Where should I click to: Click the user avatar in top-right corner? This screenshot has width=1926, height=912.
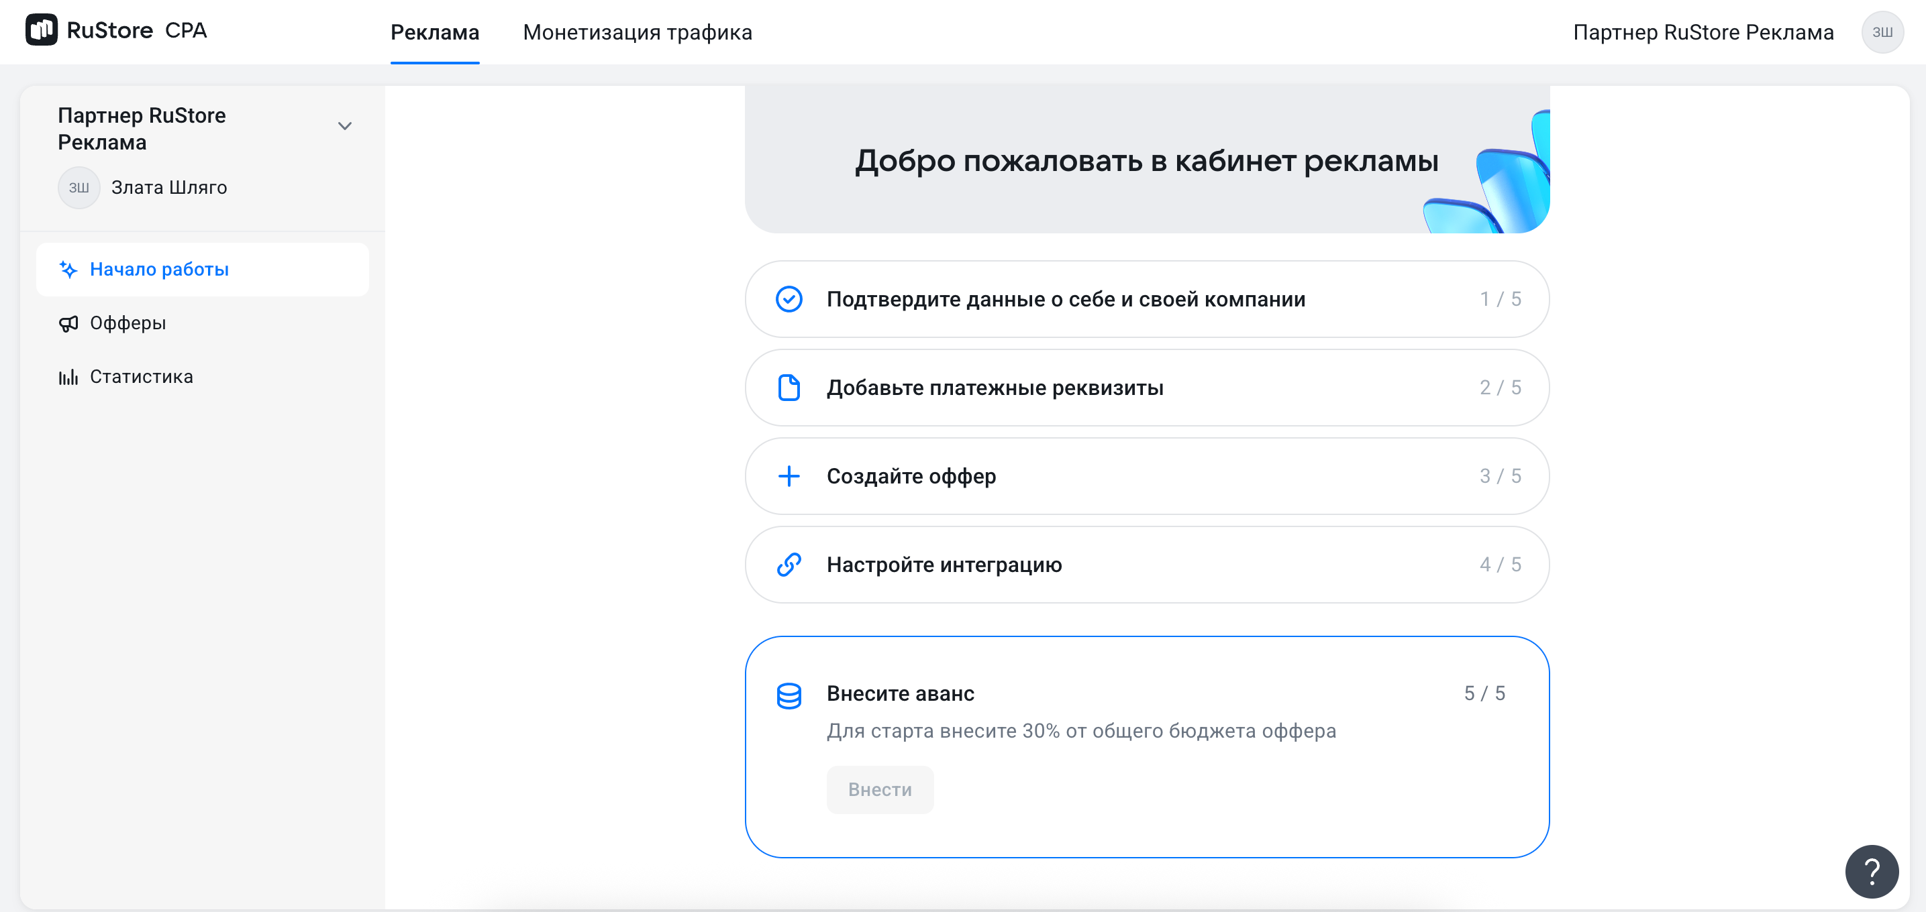point(1881,32)
